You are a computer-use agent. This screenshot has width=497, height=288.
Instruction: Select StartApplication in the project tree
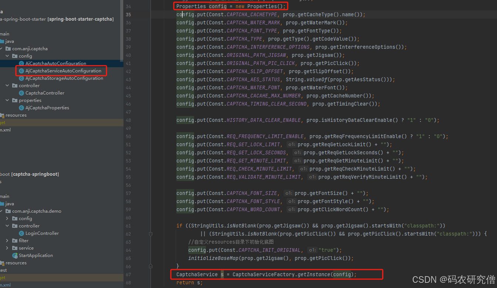click(x=36, y=256)
